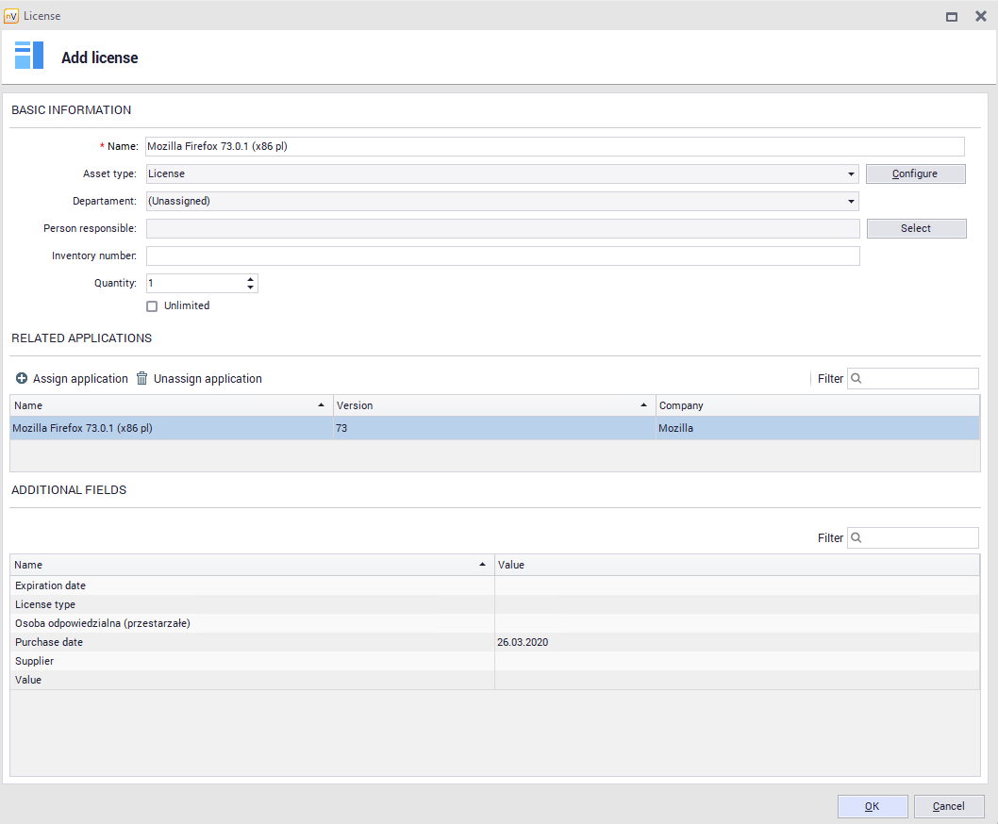Sort by Company column header
The width and height of the screenshot is (998, 824).
(816, 405)
